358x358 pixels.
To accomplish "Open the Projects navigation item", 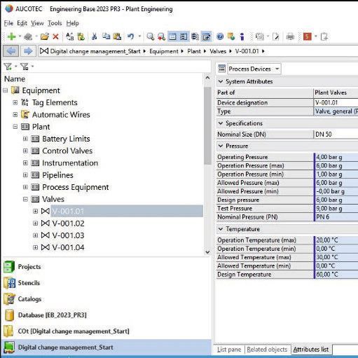I will pyautogui.click(x=29, y=267).
